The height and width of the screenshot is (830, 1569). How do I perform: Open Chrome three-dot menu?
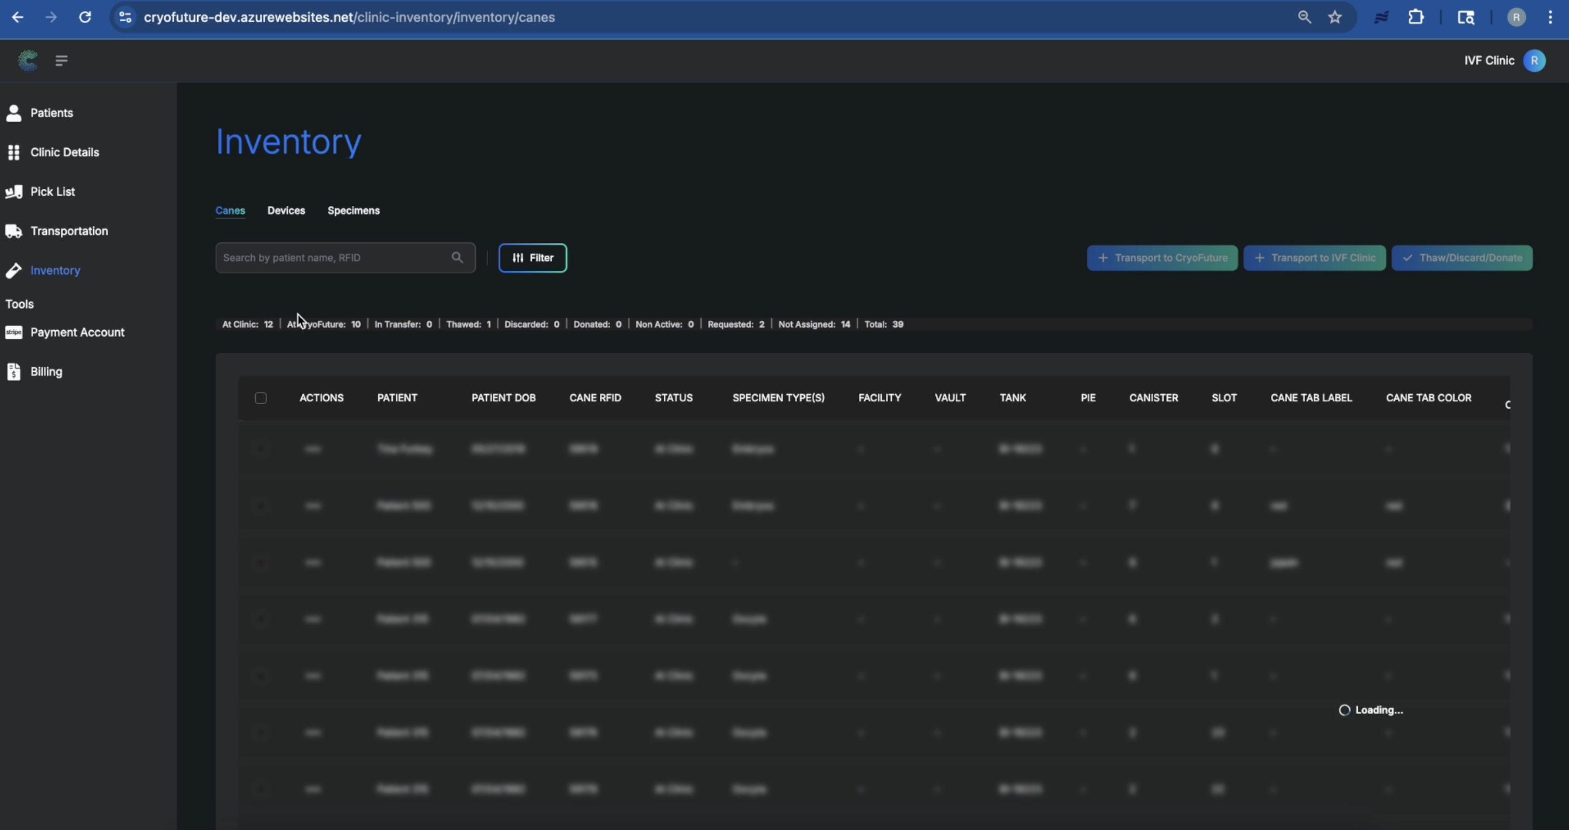[1550, 17]
